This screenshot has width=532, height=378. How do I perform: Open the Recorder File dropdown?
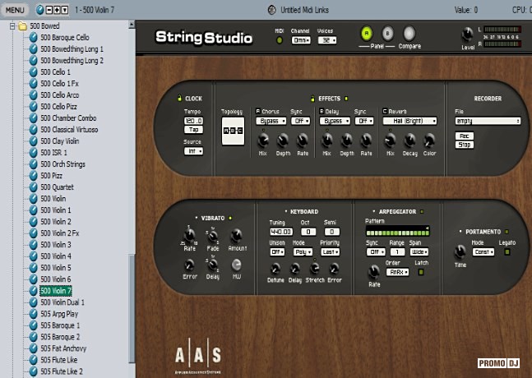click(x=488, y=121)
